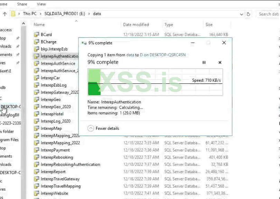Click the data link in copy dialog
The width and height of the screenshot is (280, 199).
click(130, 55)
